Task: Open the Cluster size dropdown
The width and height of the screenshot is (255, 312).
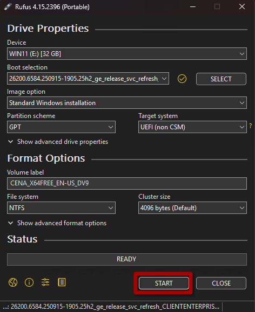Action: (192, 208)
